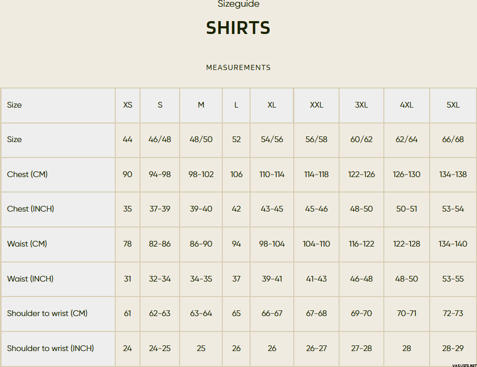This screenshot has width=477, height=367.
Task: Click the 46/48 size cell
Action: (160, 139)
